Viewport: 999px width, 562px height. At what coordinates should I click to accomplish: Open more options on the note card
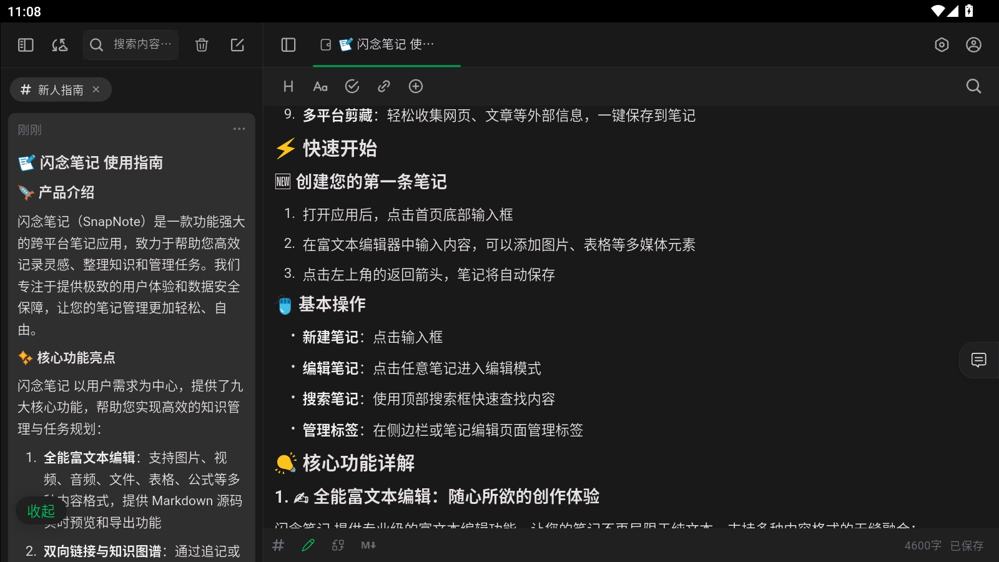click(239, 129)
